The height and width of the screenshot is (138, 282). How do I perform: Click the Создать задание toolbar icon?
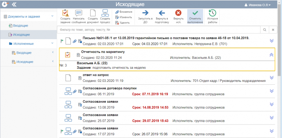[x=65, y=13]
